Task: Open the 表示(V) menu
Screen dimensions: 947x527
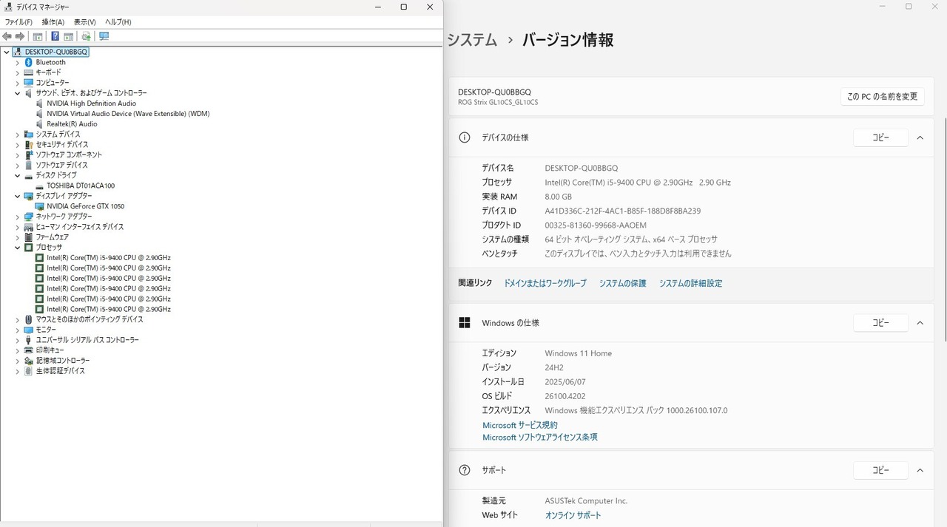Action: click(x=85, y=22)
